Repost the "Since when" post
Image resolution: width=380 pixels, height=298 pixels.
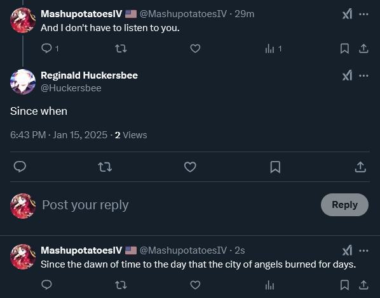click(105, 167)
